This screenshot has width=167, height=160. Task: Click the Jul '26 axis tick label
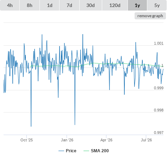pyautogui.click(x=146, y=140)
